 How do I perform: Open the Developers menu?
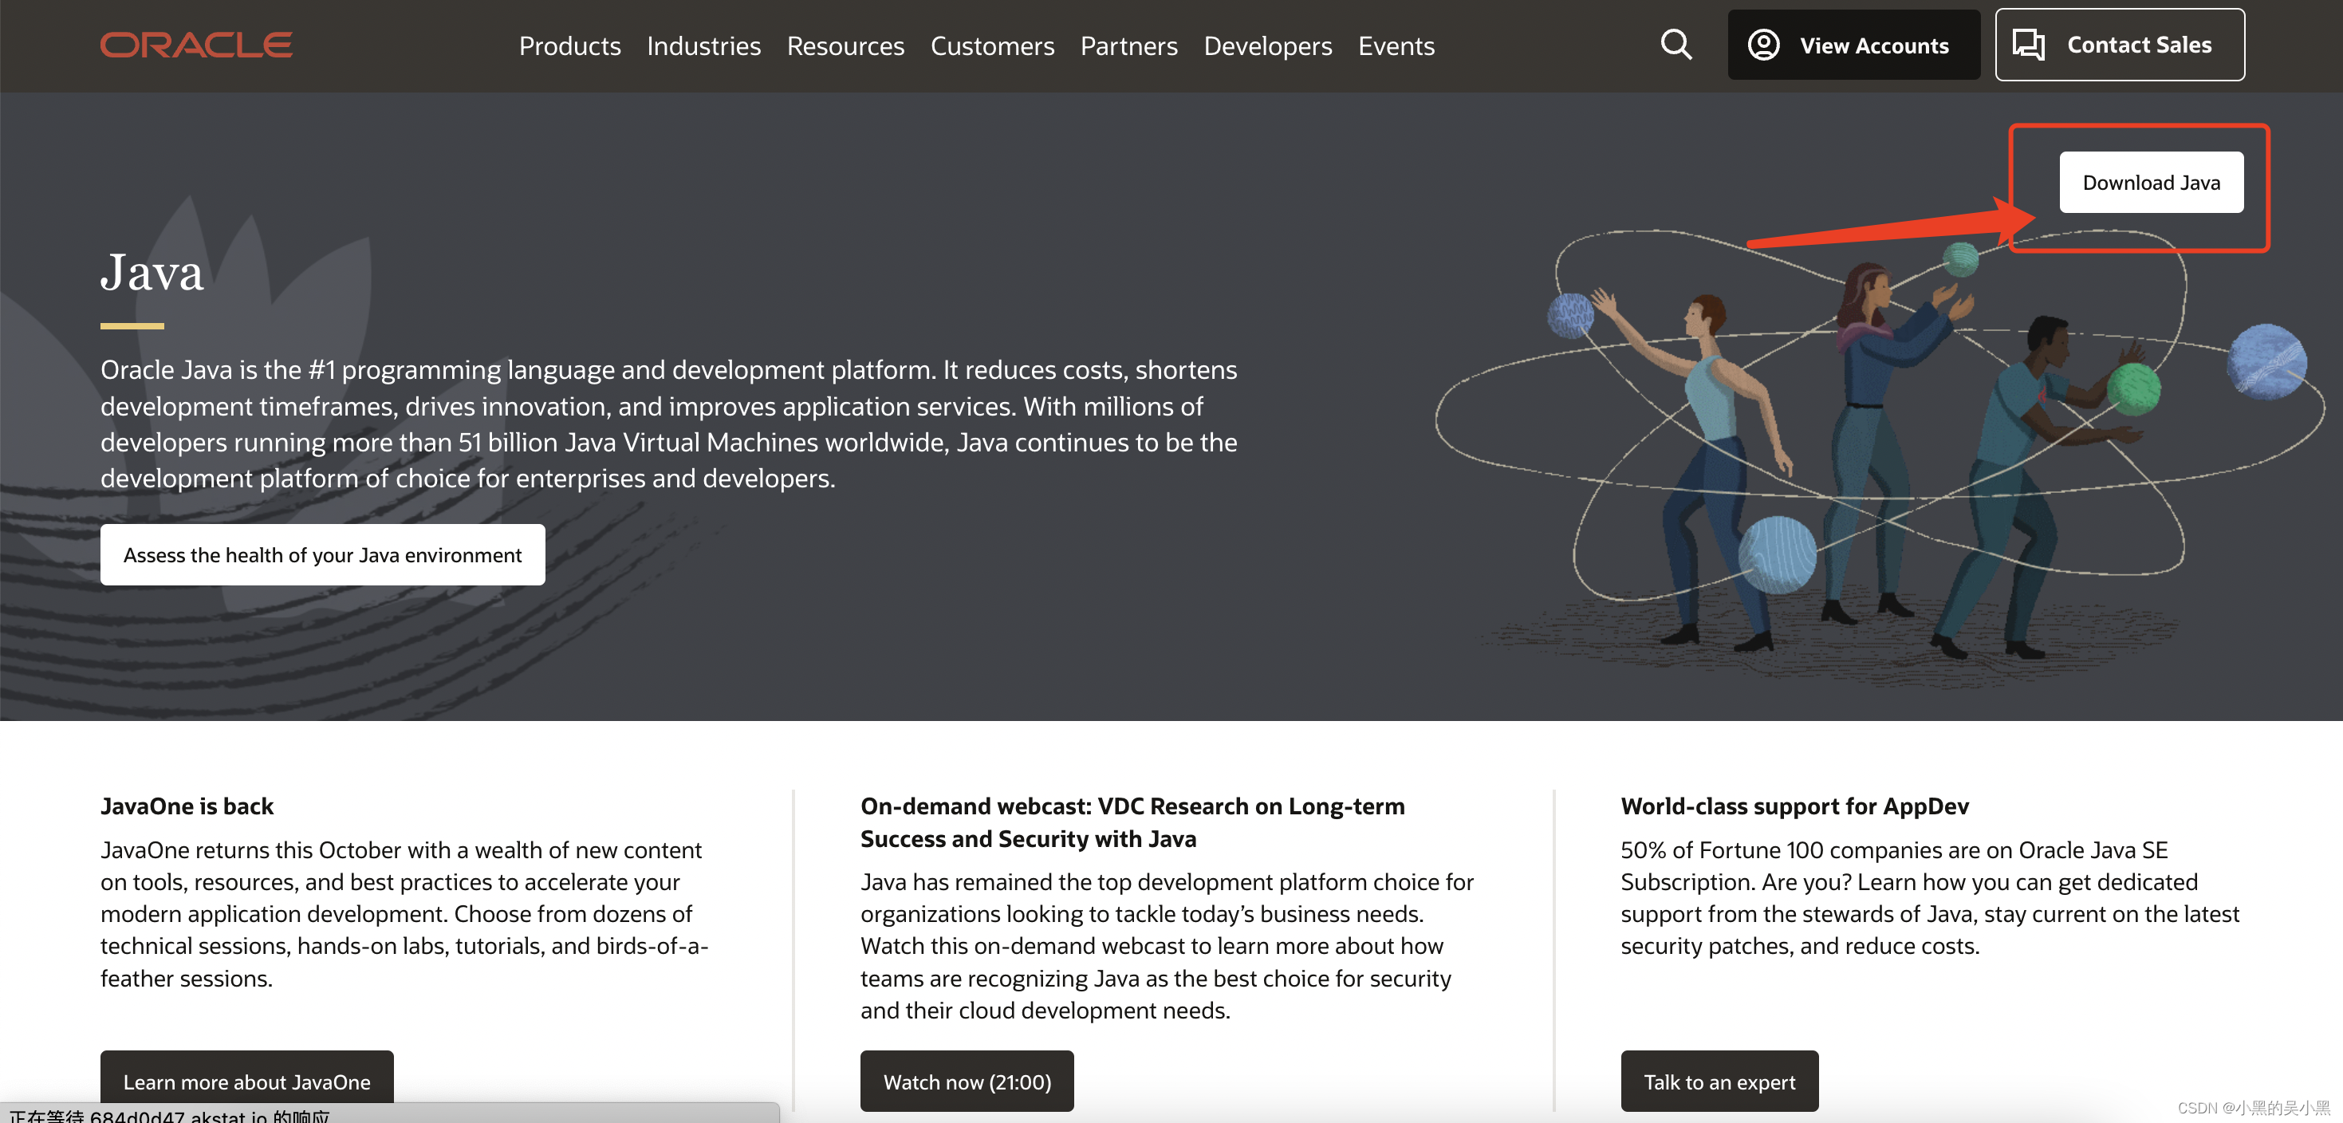pyautogui.click(x=1267, y=45)
